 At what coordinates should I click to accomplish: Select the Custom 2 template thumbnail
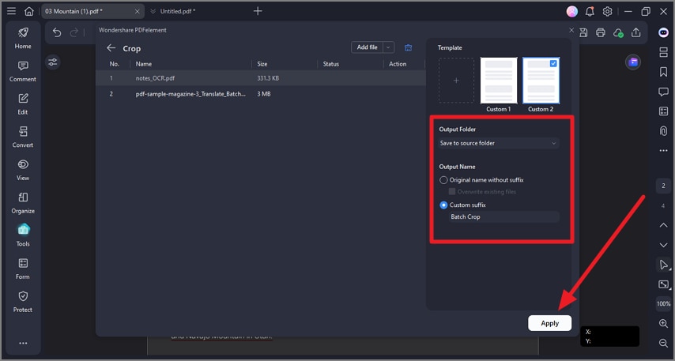(541, 81)
